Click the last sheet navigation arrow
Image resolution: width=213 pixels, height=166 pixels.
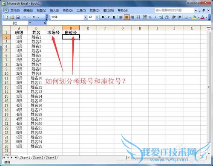pyautogui.click(x=16, y=158)
